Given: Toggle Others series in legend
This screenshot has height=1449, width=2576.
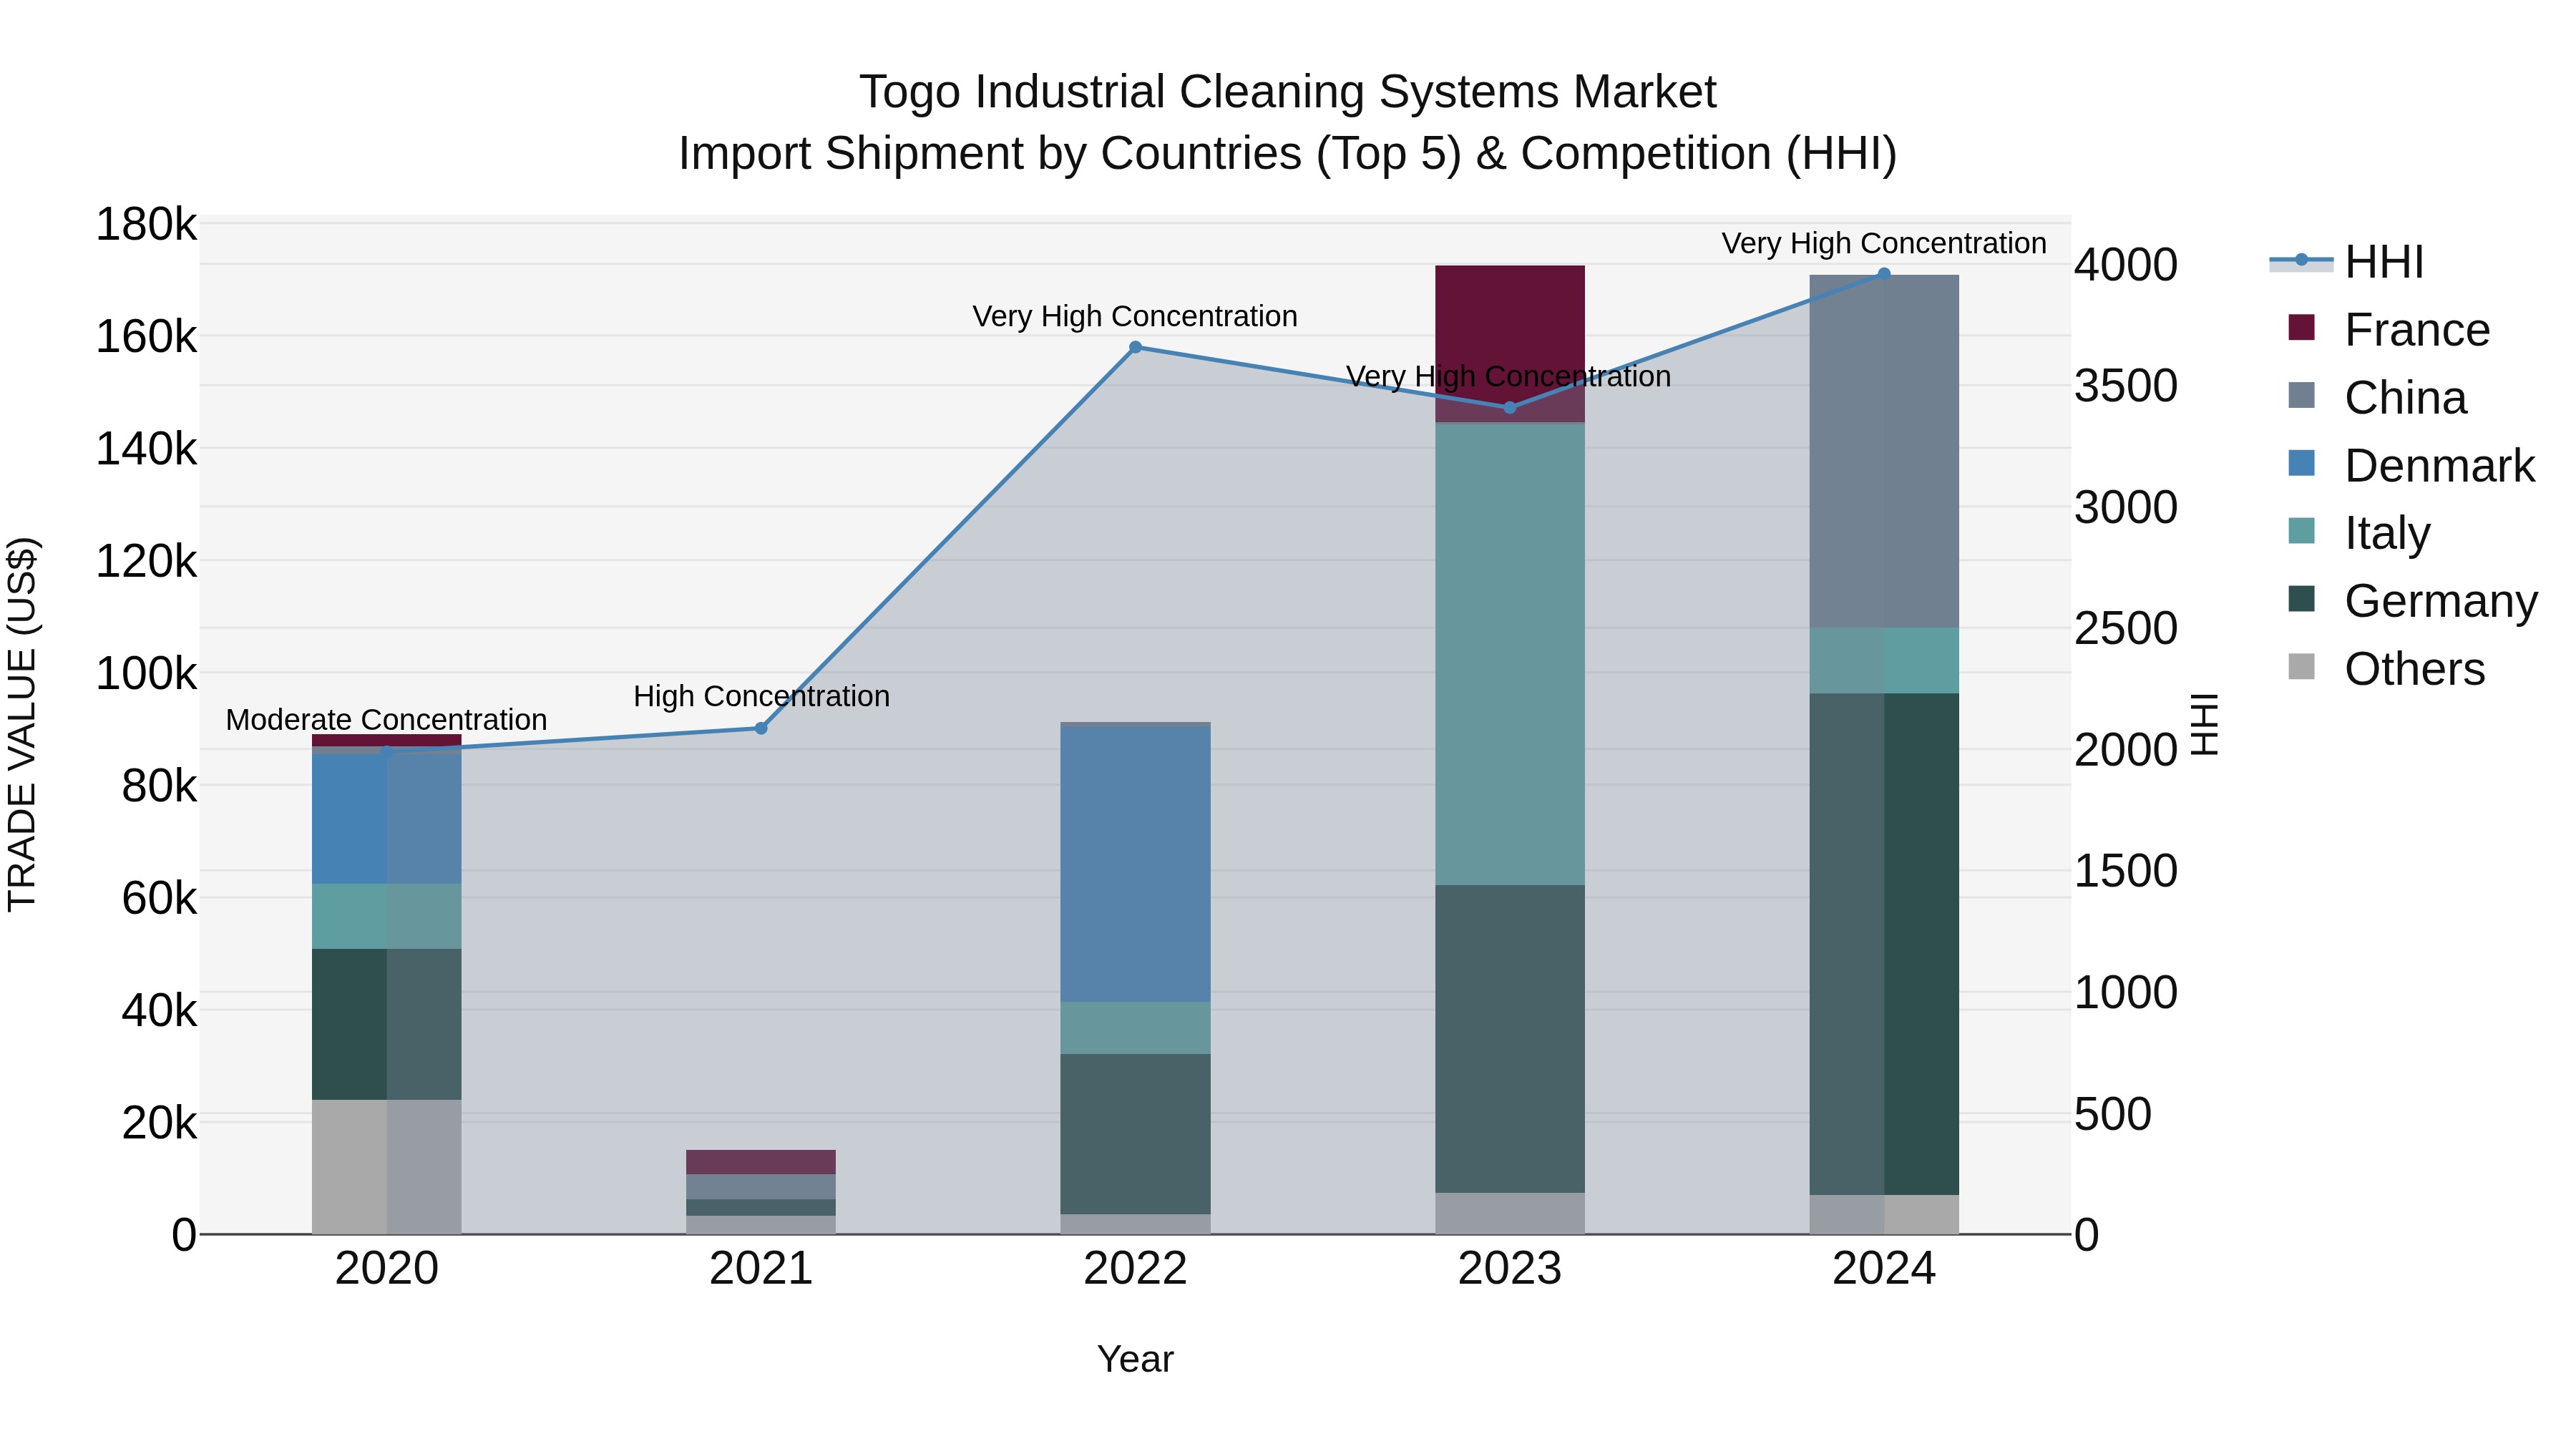Looking at the screenshot, I should (x=2386, y=669).
